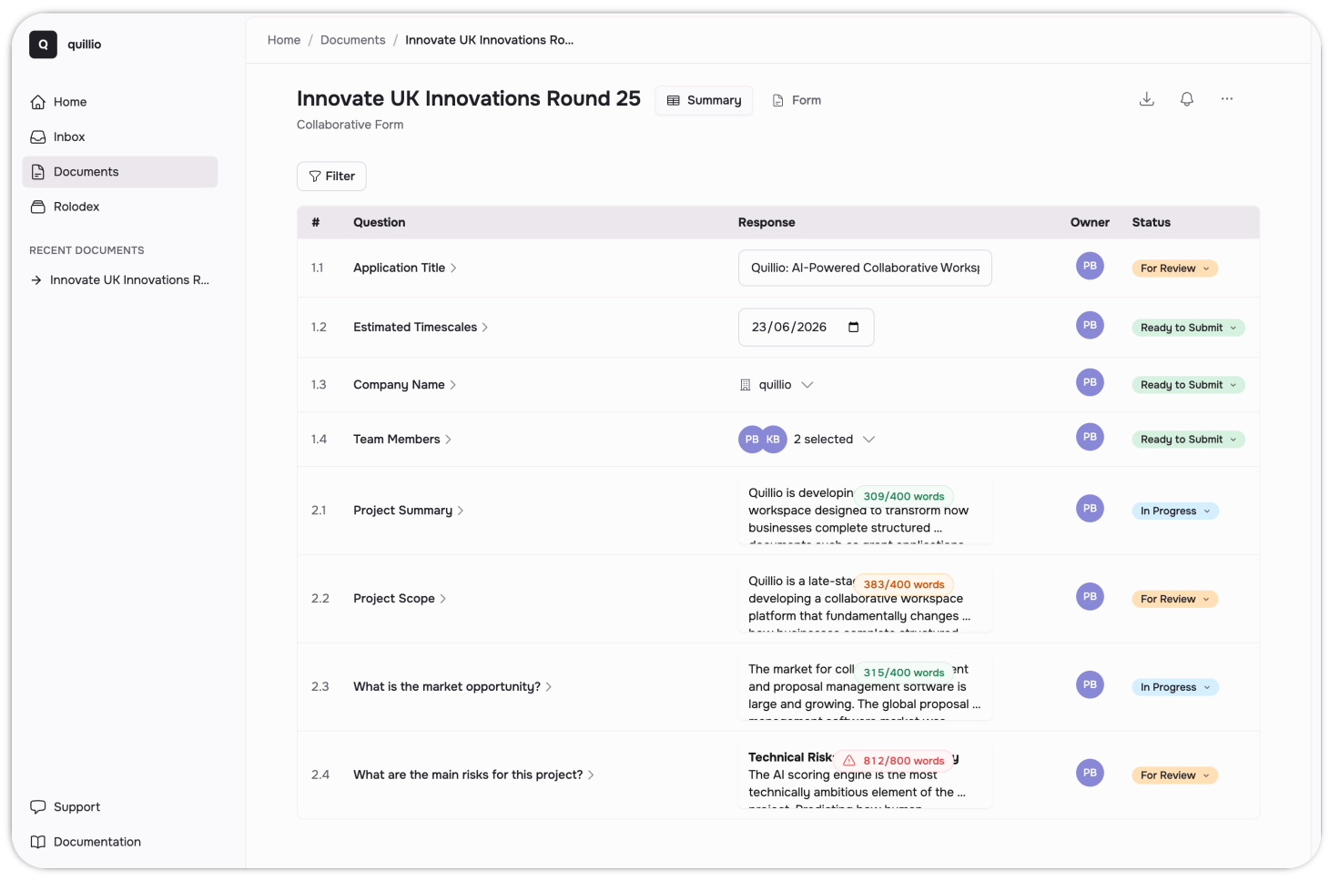This screenshot has height=891, width=1330.
Task: Switch to the Form tab
Action: [797, 100]
